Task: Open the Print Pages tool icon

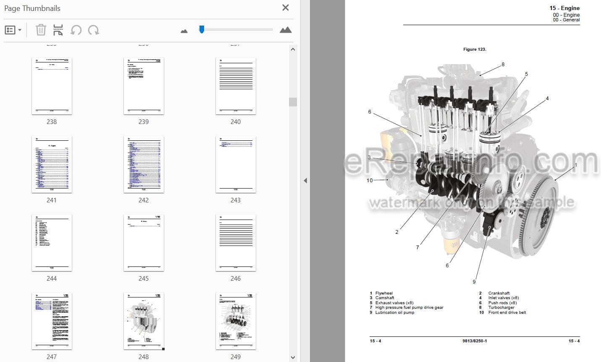Action: pyautogui.click(x=58, y=30)
